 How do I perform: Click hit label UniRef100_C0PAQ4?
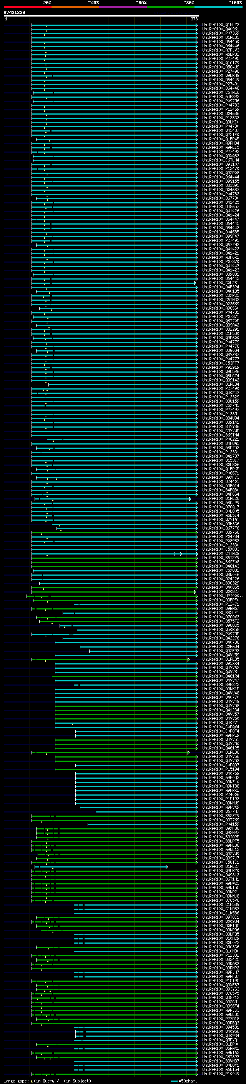point(221,647)
